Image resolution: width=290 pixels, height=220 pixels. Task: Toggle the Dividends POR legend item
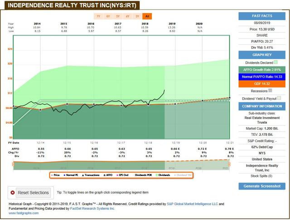point(142,175)
